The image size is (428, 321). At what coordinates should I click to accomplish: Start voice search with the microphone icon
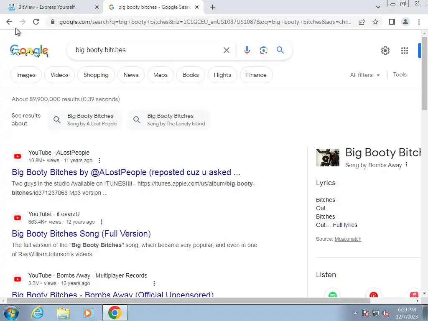click(247, 50)
